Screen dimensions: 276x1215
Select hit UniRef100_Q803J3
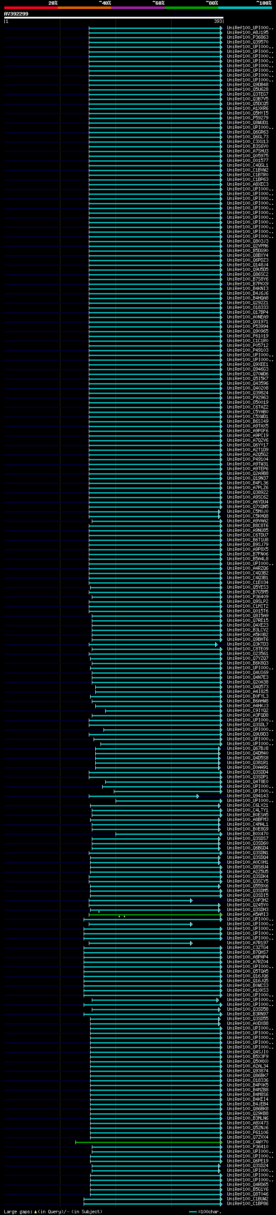tap(247, 241)
